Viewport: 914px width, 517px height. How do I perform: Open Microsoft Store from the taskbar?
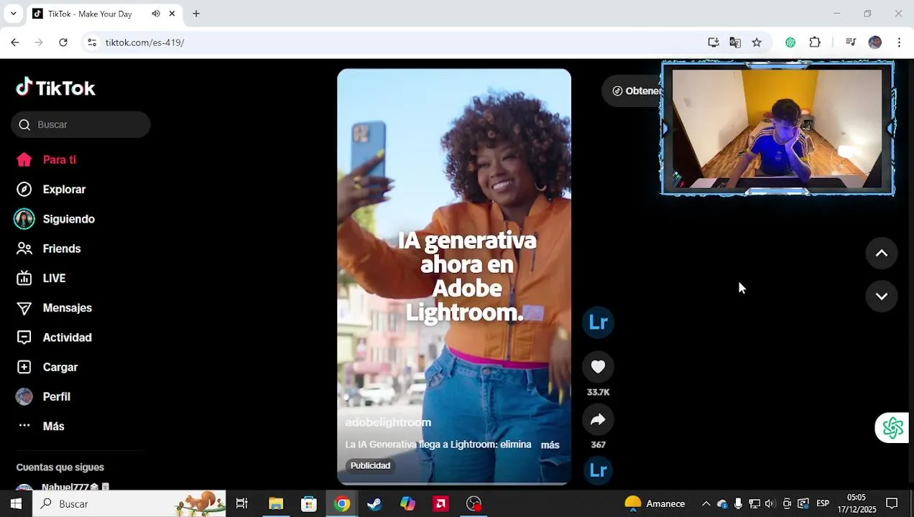pos(309,504)
